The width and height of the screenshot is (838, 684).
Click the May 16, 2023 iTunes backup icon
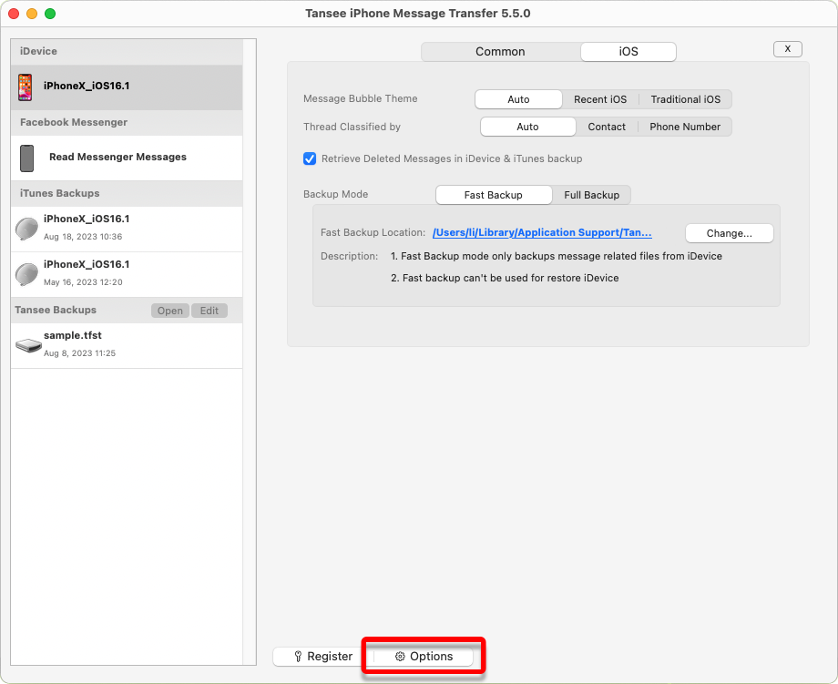26,274
